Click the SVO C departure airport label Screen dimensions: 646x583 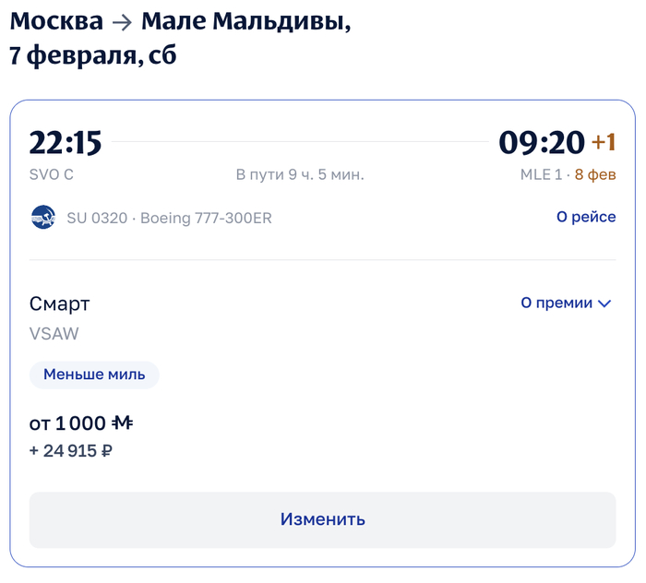[x=52, y=174]
